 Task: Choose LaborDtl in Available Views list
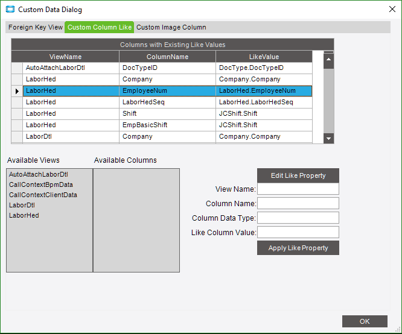[x=22, y=205]
